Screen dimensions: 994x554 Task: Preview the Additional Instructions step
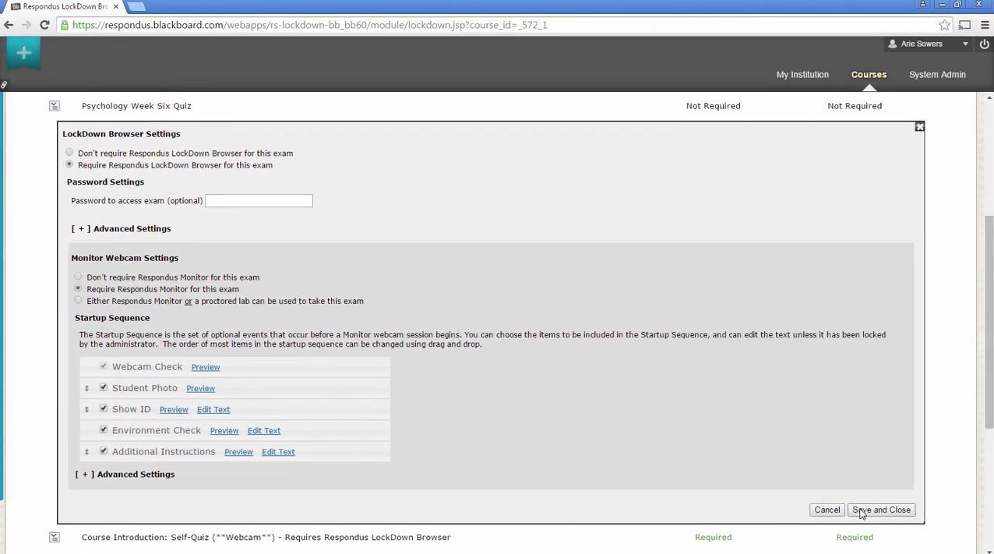238,451
